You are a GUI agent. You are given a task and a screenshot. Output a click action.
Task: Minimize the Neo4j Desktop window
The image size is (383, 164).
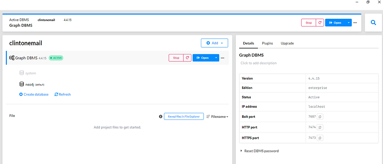[357, 2]
